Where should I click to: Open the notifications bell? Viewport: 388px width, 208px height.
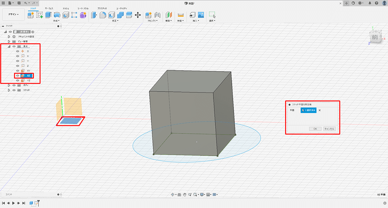(x=370, y=3)
